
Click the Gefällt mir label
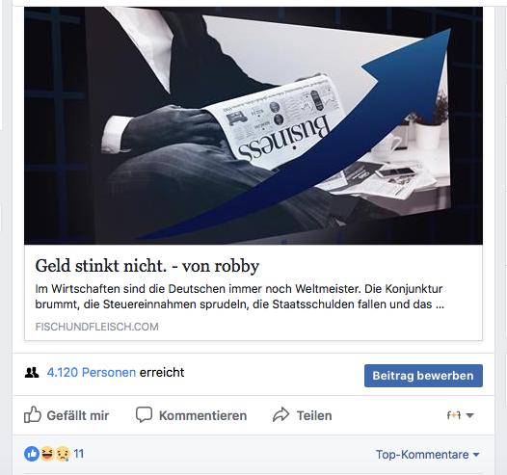tap(78, 415)
